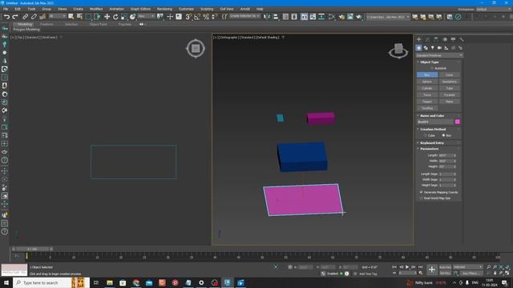Select the Select and Link tool

pos(25,17)
